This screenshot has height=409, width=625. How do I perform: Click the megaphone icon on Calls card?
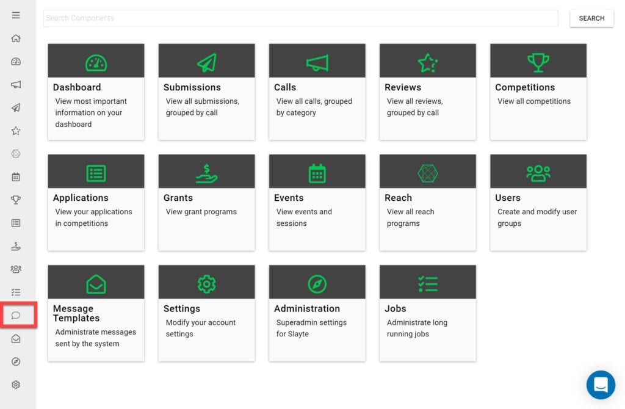pos(317,63)
